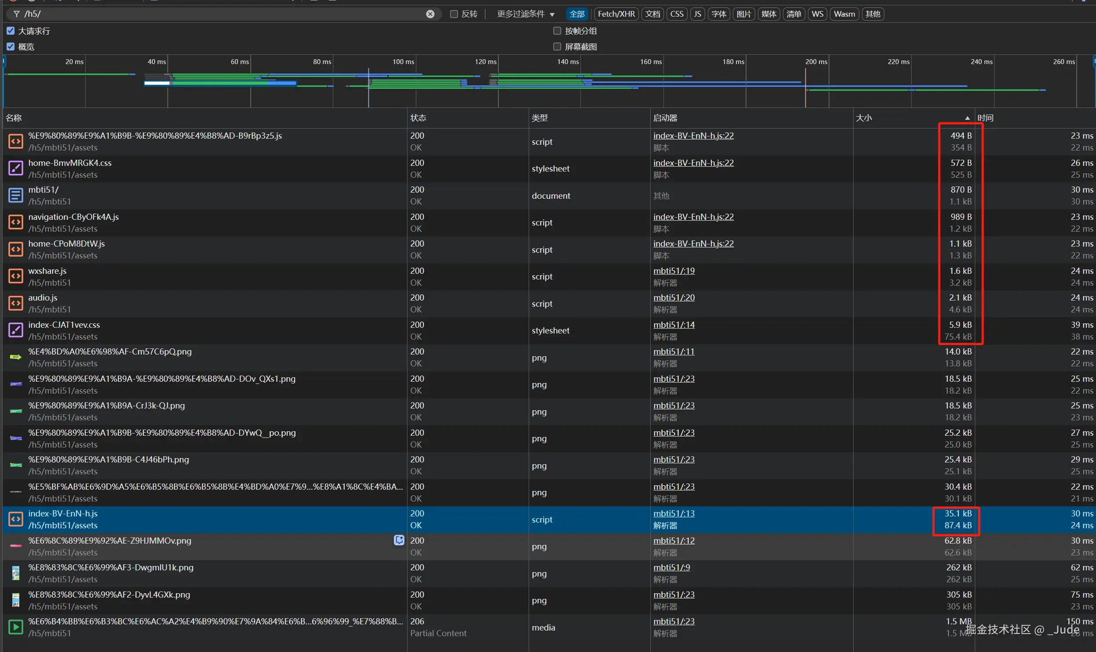Screen dimensions: 1096x652
Task: Check the 屏幕截图 screenshots option
Action: (557, 47)
